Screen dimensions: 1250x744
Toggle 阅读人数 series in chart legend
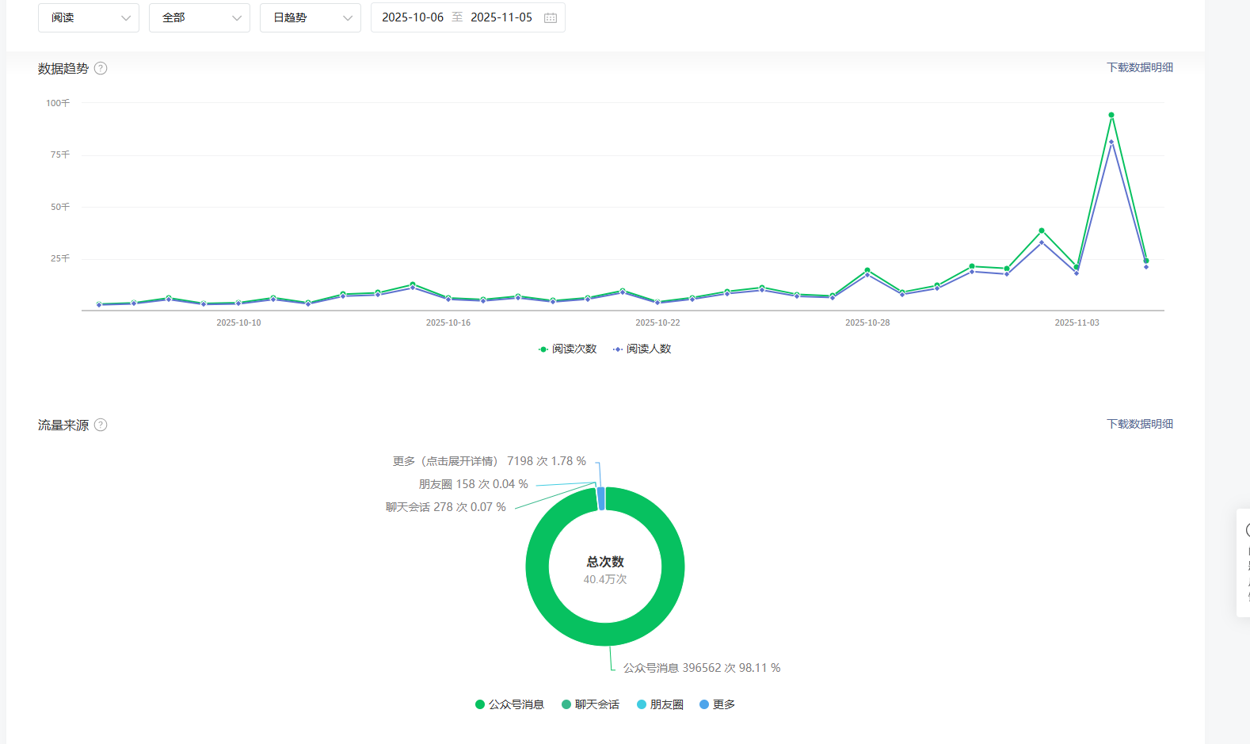point(642,349)
